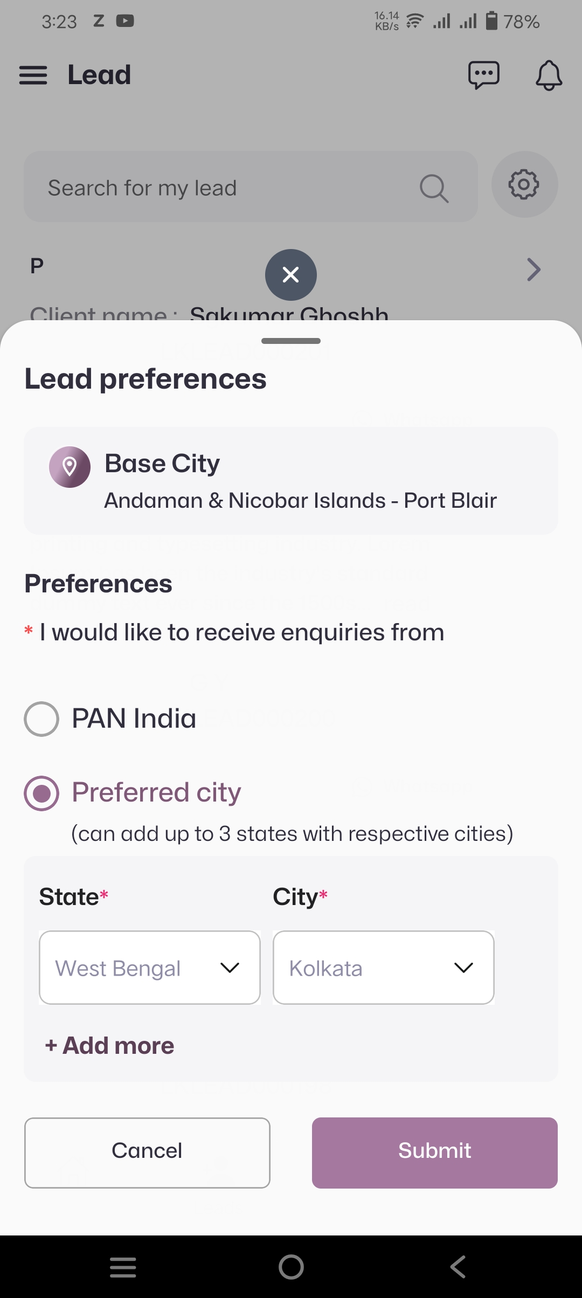Open the chat messages icon
This screenshot has width=582, height=1298.
pyautogui.click(x=484, y=75)
